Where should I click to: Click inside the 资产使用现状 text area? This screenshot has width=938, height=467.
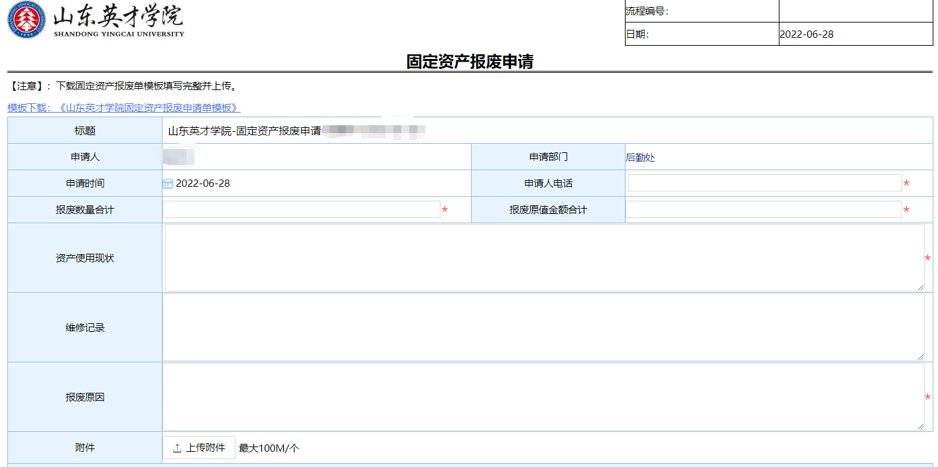(544, 258)
